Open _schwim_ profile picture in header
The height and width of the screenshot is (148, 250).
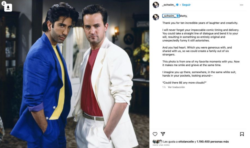pos(156,5)
